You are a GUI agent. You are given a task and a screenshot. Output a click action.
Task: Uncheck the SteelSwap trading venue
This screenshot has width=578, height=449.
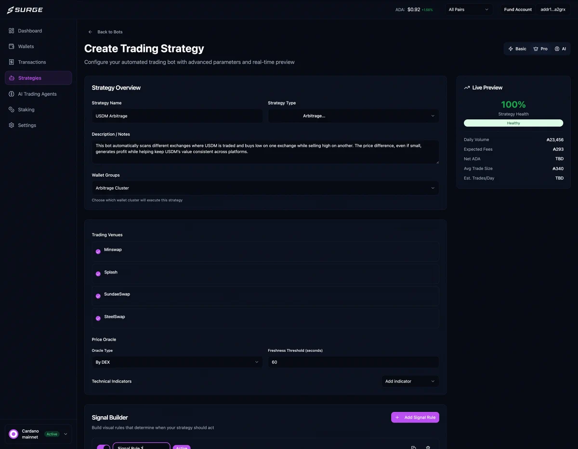pyautogui.click(x=98, y=319)
